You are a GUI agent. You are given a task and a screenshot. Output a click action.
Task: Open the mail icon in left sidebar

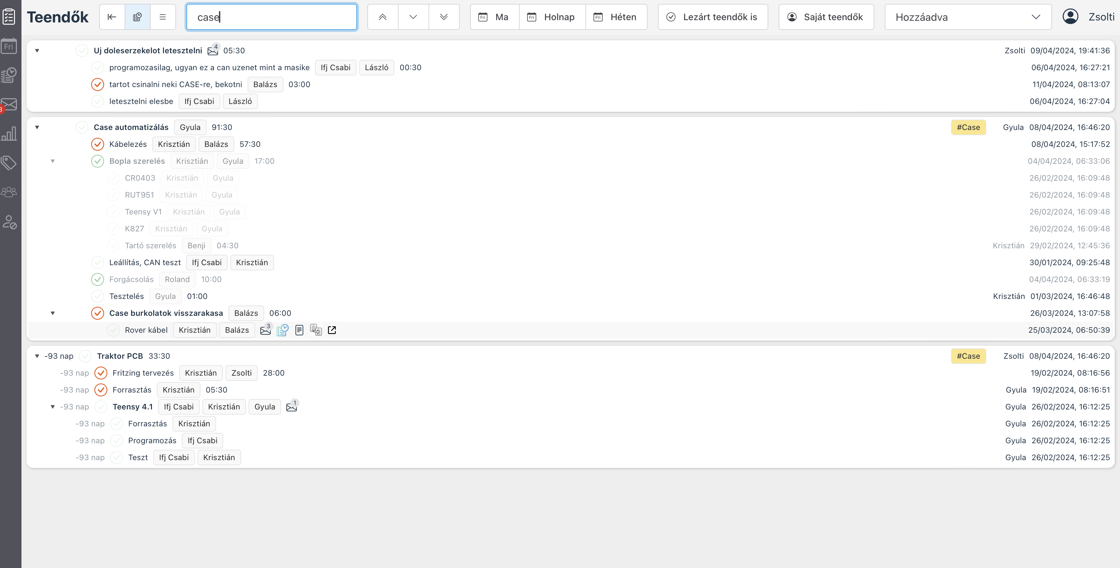pyautogui.click(x=9, y=105)
